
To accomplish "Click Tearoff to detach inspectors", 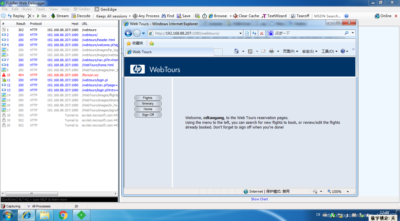I will click(300, 16).
